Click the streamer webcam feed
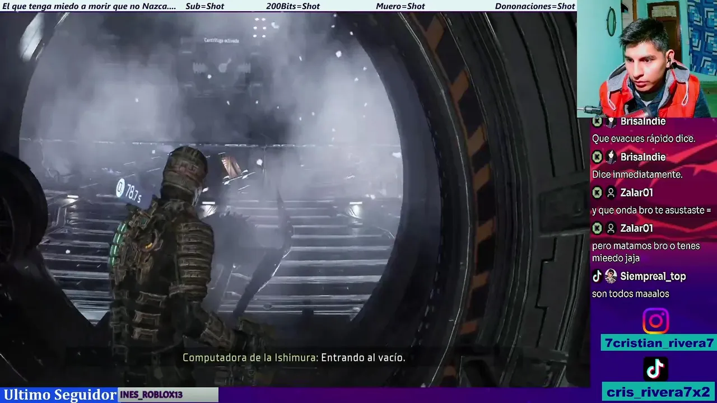The height and width of the screenshot is (403, 717). point(647,59)
